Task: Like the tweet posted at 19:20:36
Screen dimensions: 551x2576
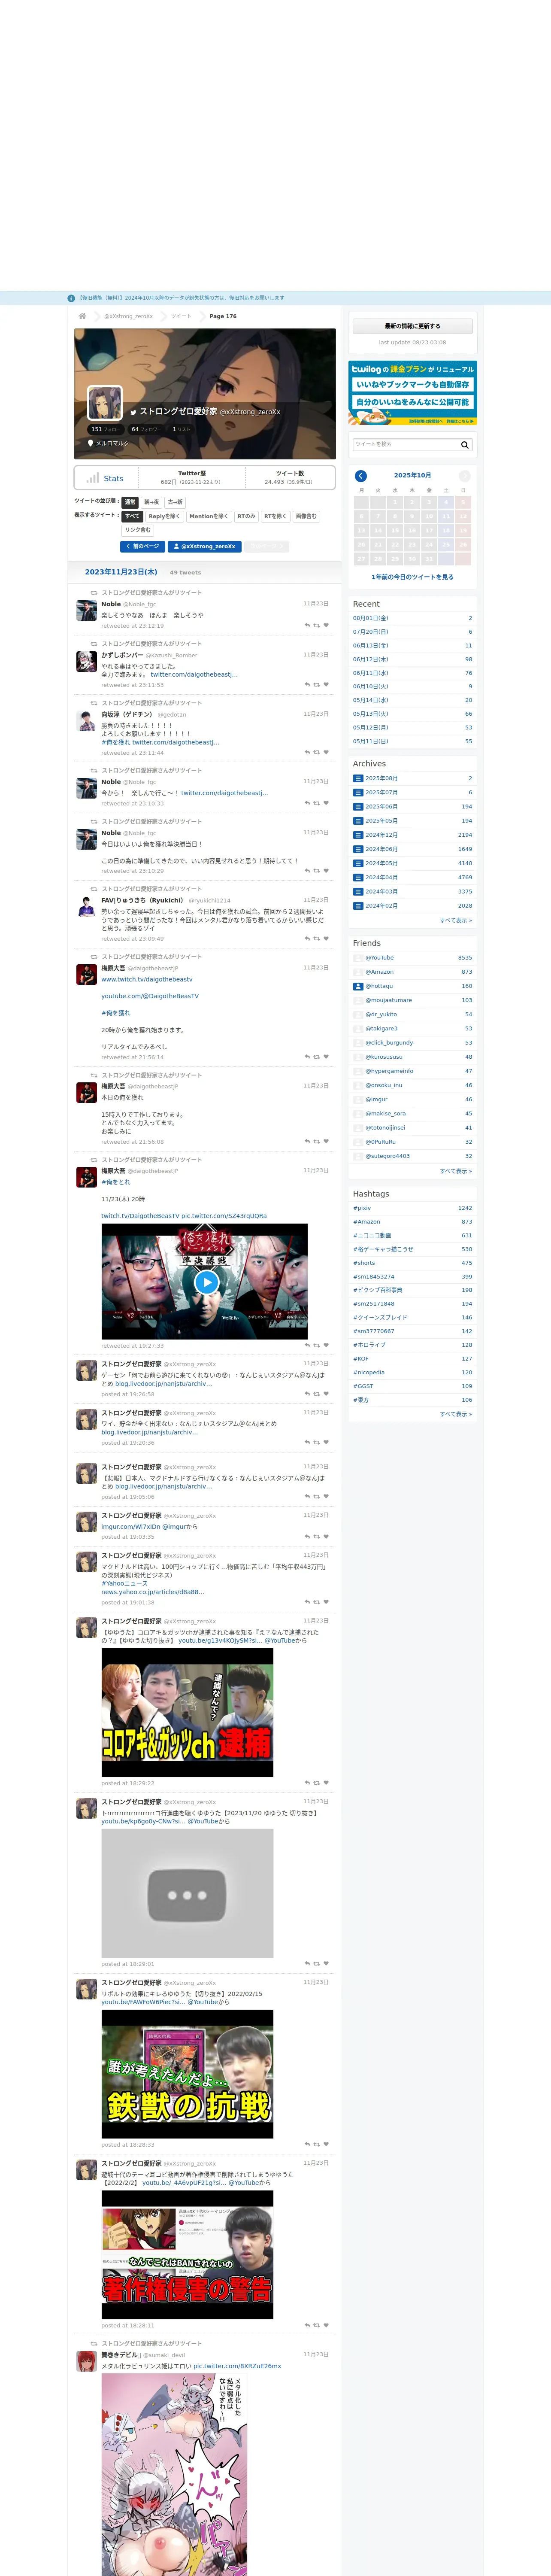Action: (326, 1443)
